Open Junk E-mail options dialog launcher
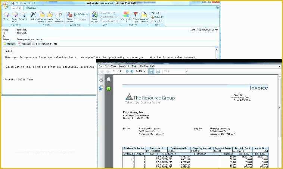This screenshot has width=283, height=169. click(x=88, y=25)
